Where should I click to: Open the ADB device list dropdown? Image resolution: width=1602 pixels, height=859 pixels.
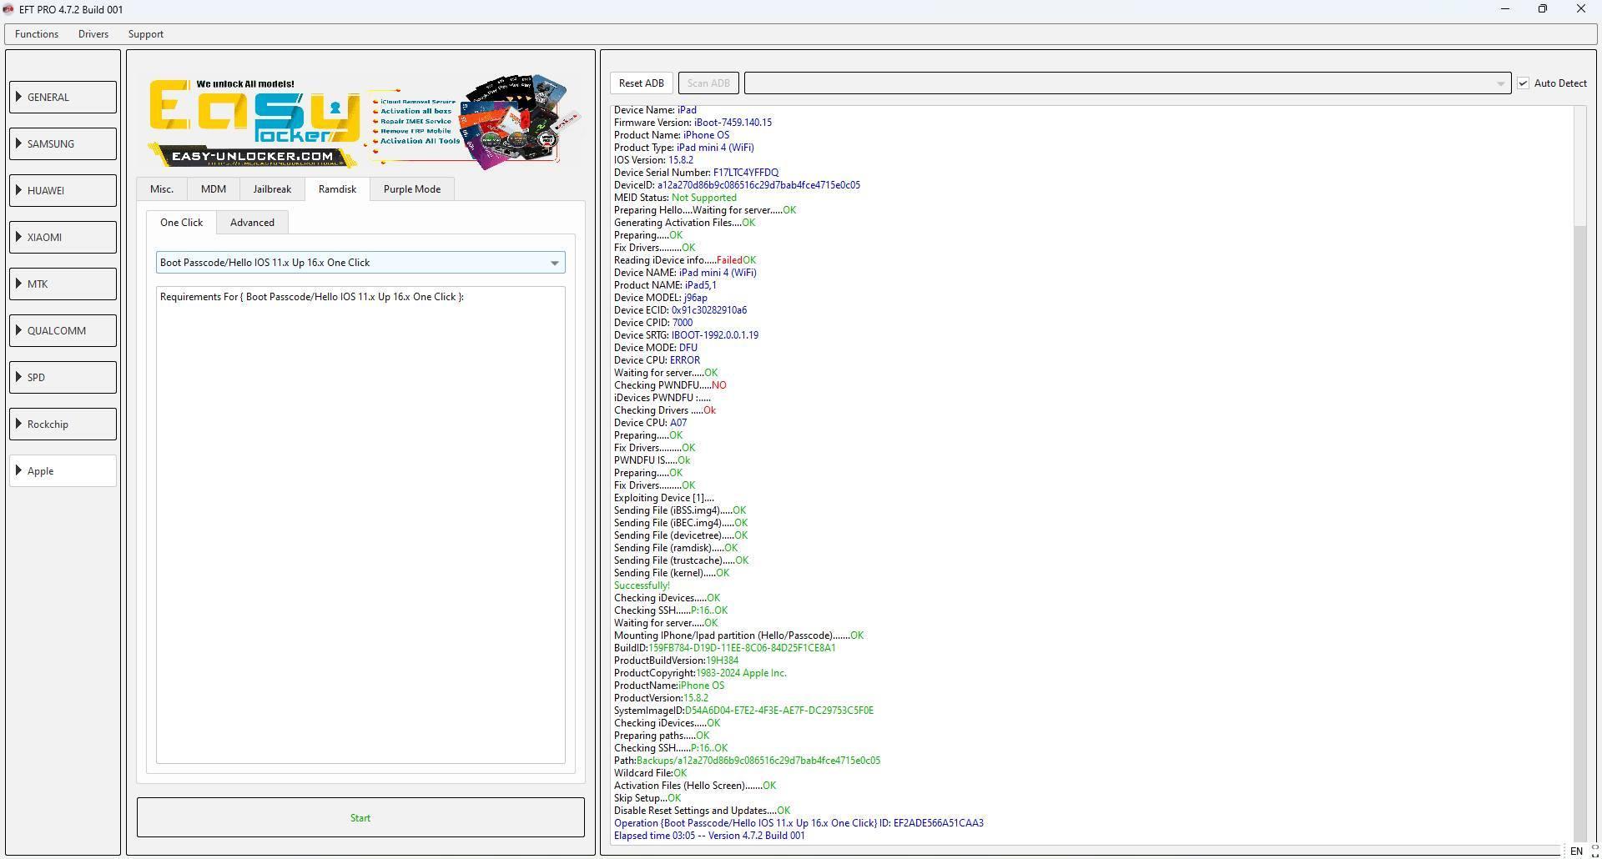1499,83
